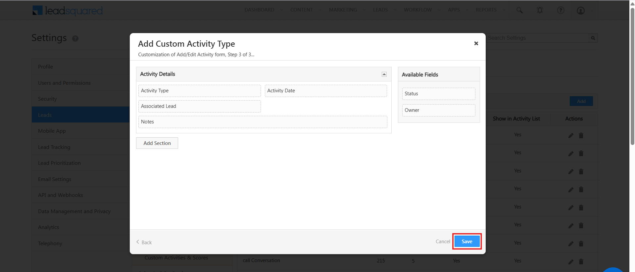
Task: Pick the Status available field
Action: click(x=439, y=94)
